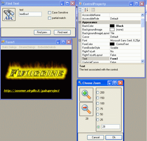Image resolution: width=147 pixels, height=141 pixels.
Task: Open the EmbeddeDialods menu in Form1
Action: click(47, 47)
